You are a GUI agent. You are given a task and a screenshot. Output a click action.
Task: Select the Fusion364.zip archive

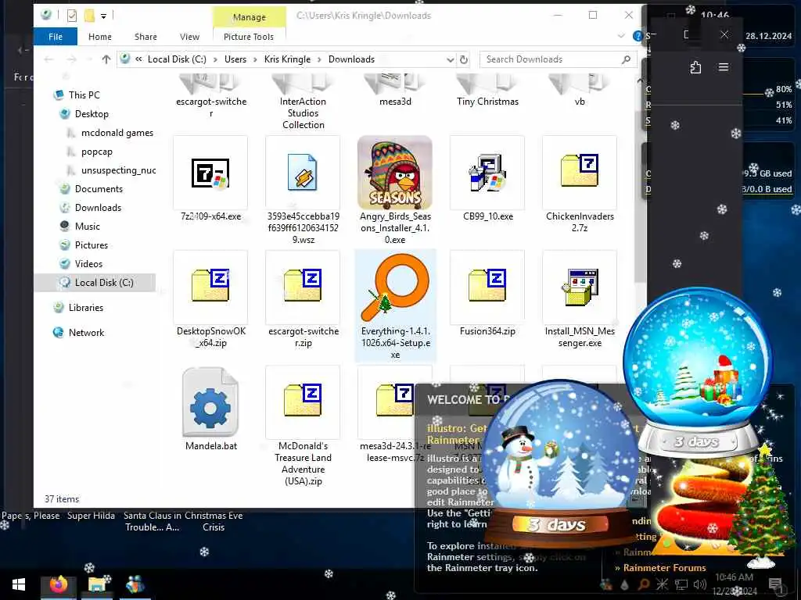coord(487,294)
